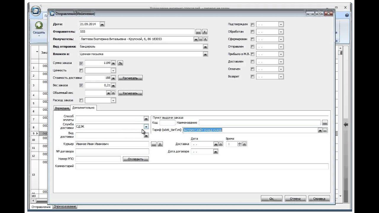The image size is (379, 213).
Task: Toggle the Сумма заказа checkbox
Action: [x=81, y=63]
